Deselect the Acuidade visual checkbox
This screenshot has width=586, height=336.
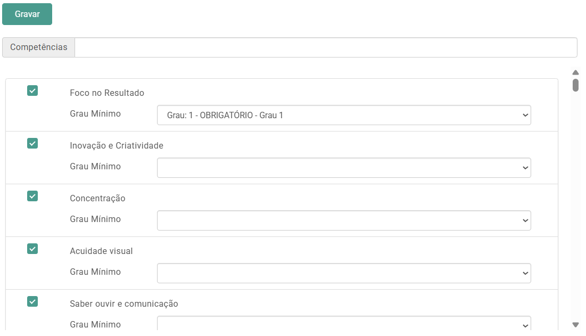click(32, 249)
